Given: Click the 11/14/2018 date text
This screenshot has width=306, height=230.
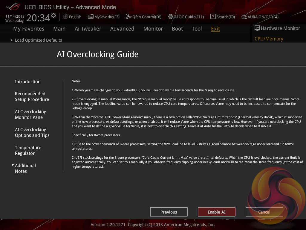Looking at the screenshot, I should pyautogui.click(x=15, y=16).
